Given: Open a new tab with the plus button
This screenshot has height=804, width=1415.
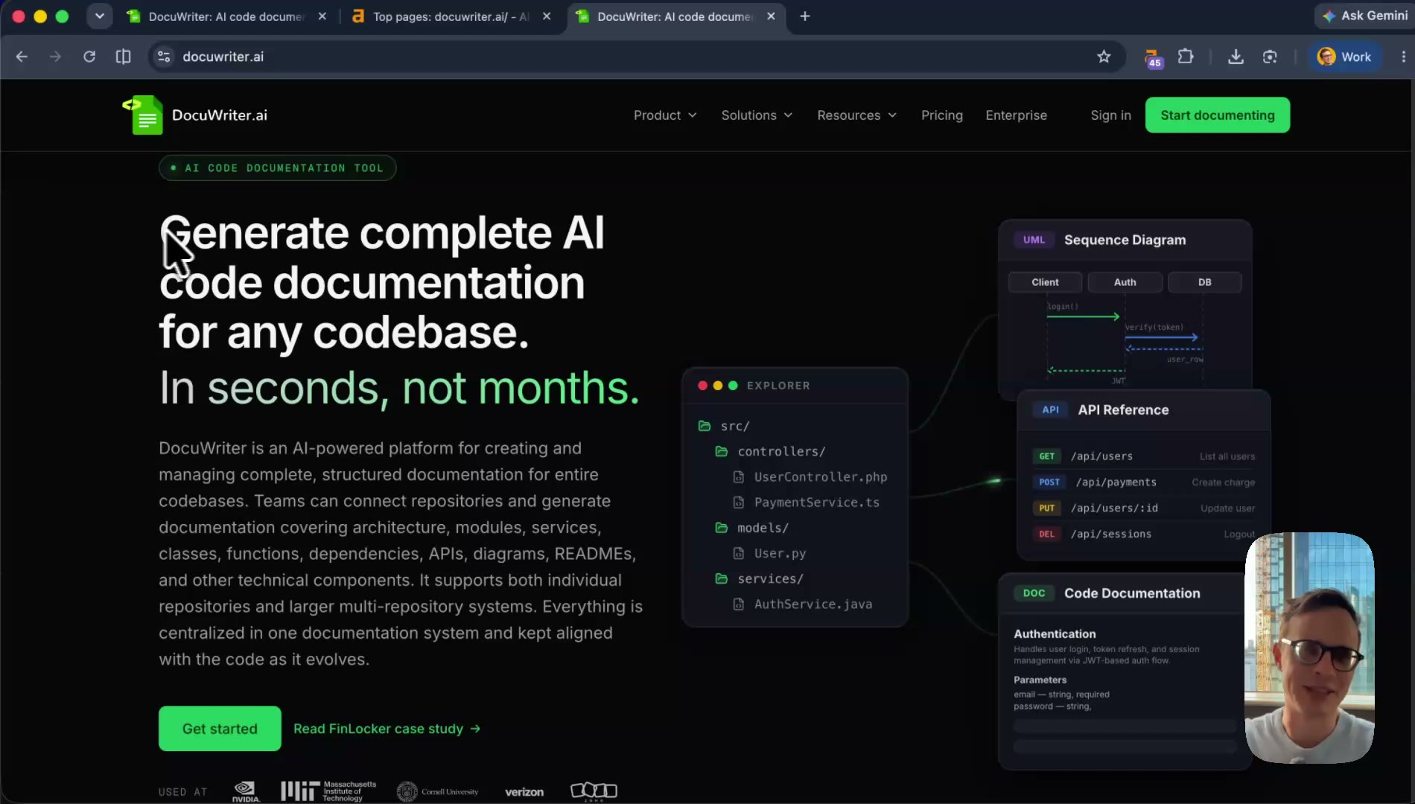Looking at the screenshot, I should click(805, 16).
